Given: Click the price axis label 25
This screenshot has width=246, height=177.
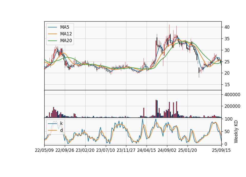Looking at the screenshot, I should click(227, 62).
